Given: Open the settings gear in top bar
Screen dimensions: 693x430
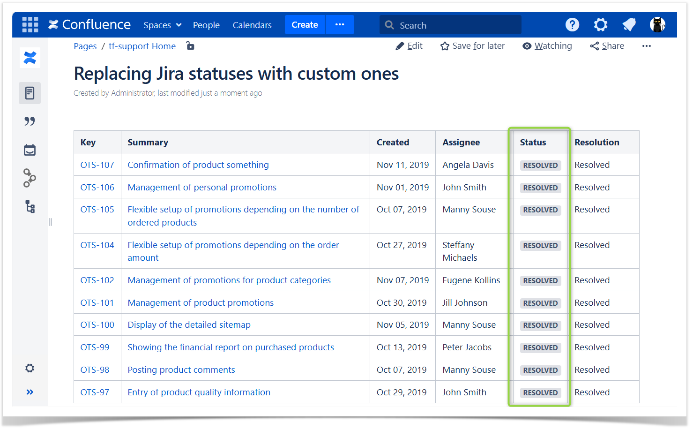Looking at the screenshot, I should [x=600, y=25].
